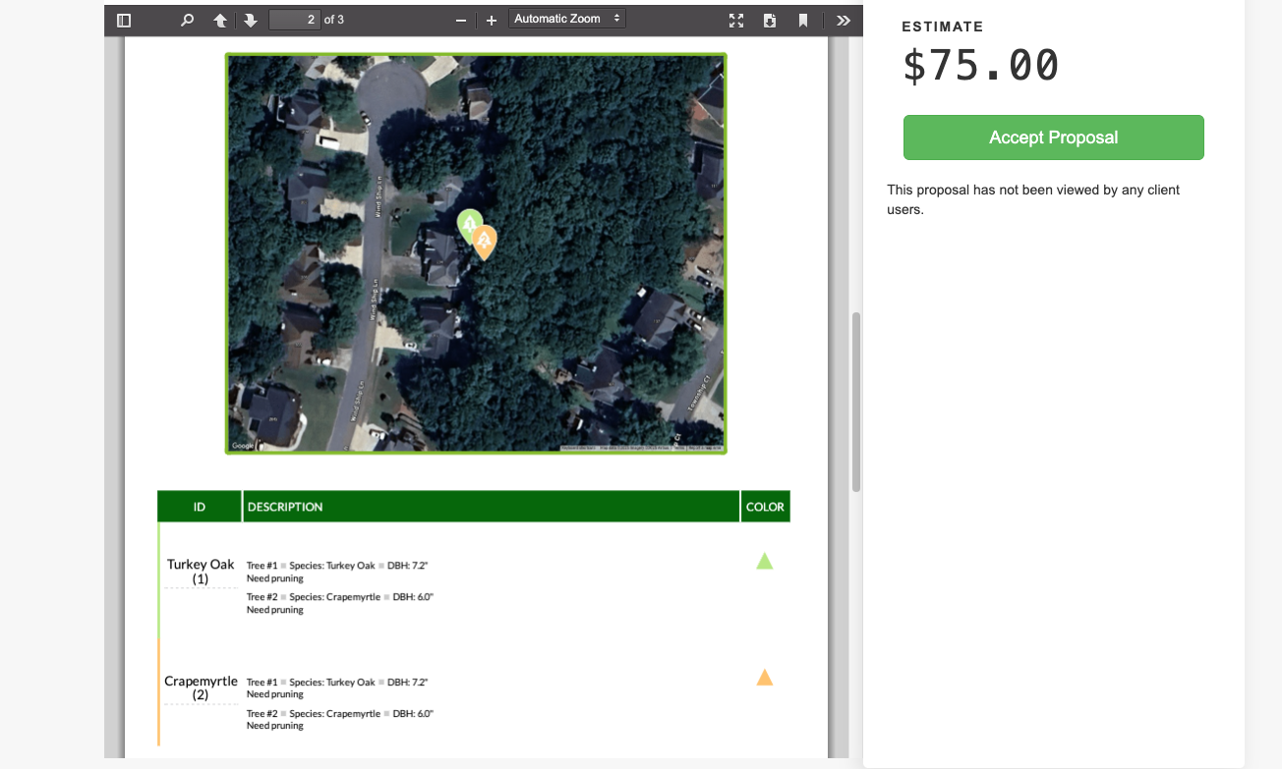Expand the PDF tools menu chevrons
The height and width of the screenshot is (769, 1282).
pos(843,20)
